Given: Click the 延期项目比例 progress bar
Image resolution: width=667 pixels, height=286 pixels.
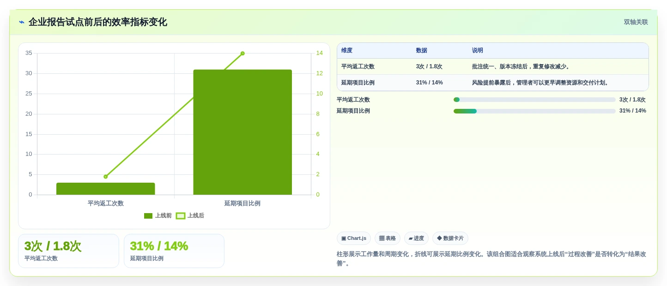Looking at the screenshot, I should (x=534, y=111).
